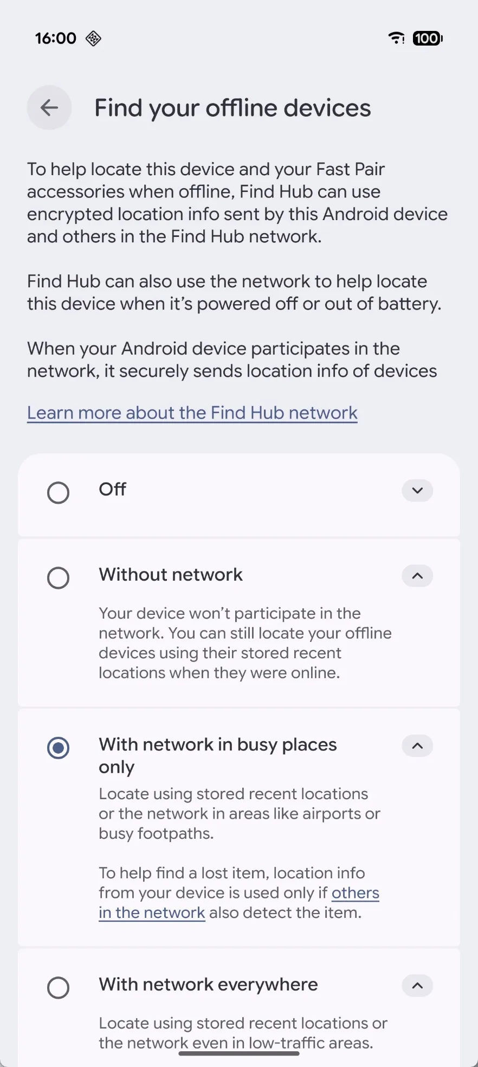Viewport: 478px width, 1067px height.
Task: Collapse the Without network description
Action: click(x=417, y=576)
